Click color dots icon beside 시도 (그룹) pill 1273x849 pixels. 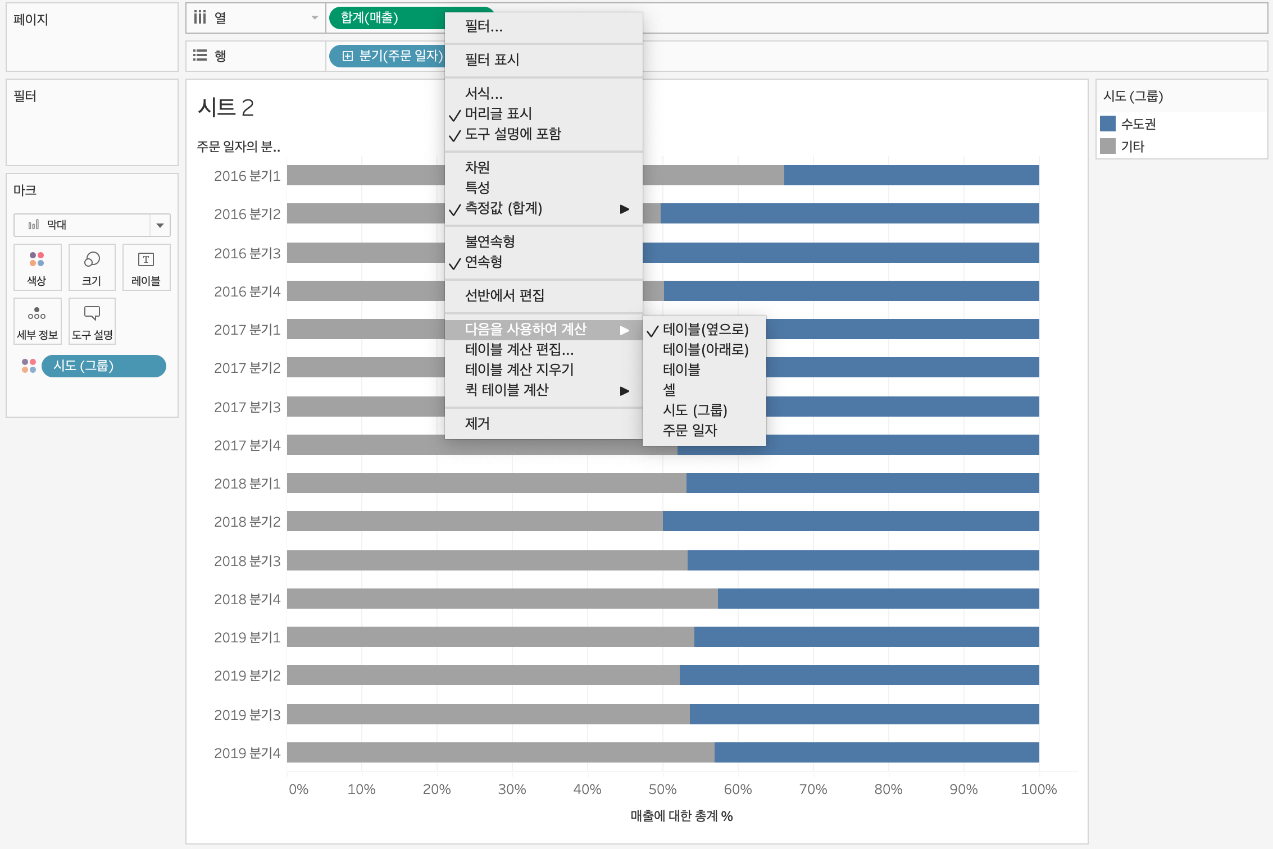[29, 366]
